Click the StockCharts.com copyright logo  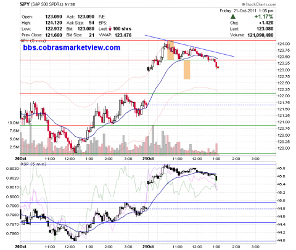point(259,4)
